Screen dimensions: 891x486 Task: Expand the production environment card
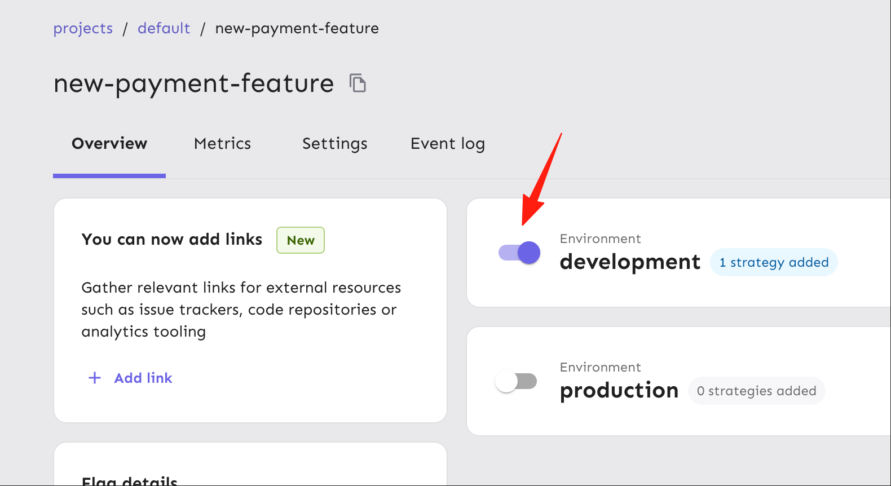point(679,381)
